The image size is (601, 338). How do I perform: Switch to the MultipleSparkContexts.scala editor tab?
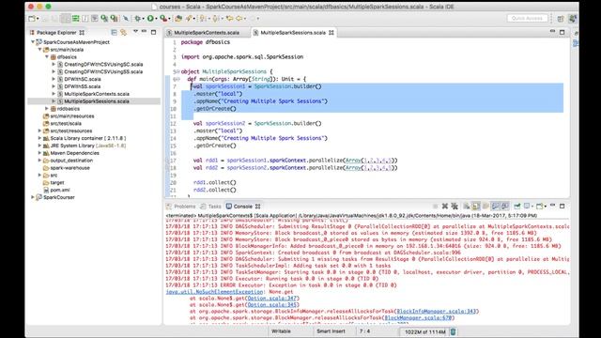(x=207, y=33)
